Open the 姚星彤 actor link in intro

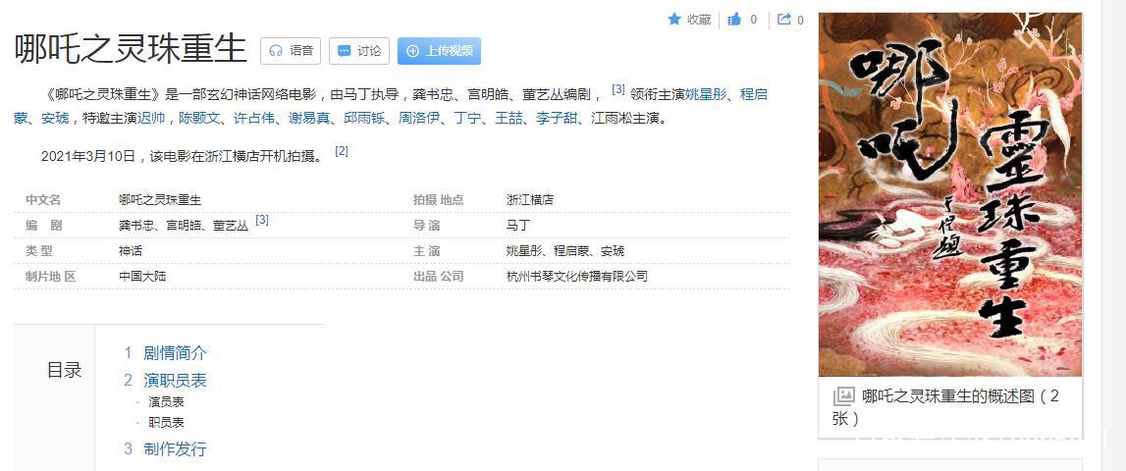[707, 94]
